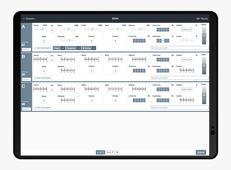Switch to sample G tab
The height and width of the screenshot is (170, 231).
[117, 152]
